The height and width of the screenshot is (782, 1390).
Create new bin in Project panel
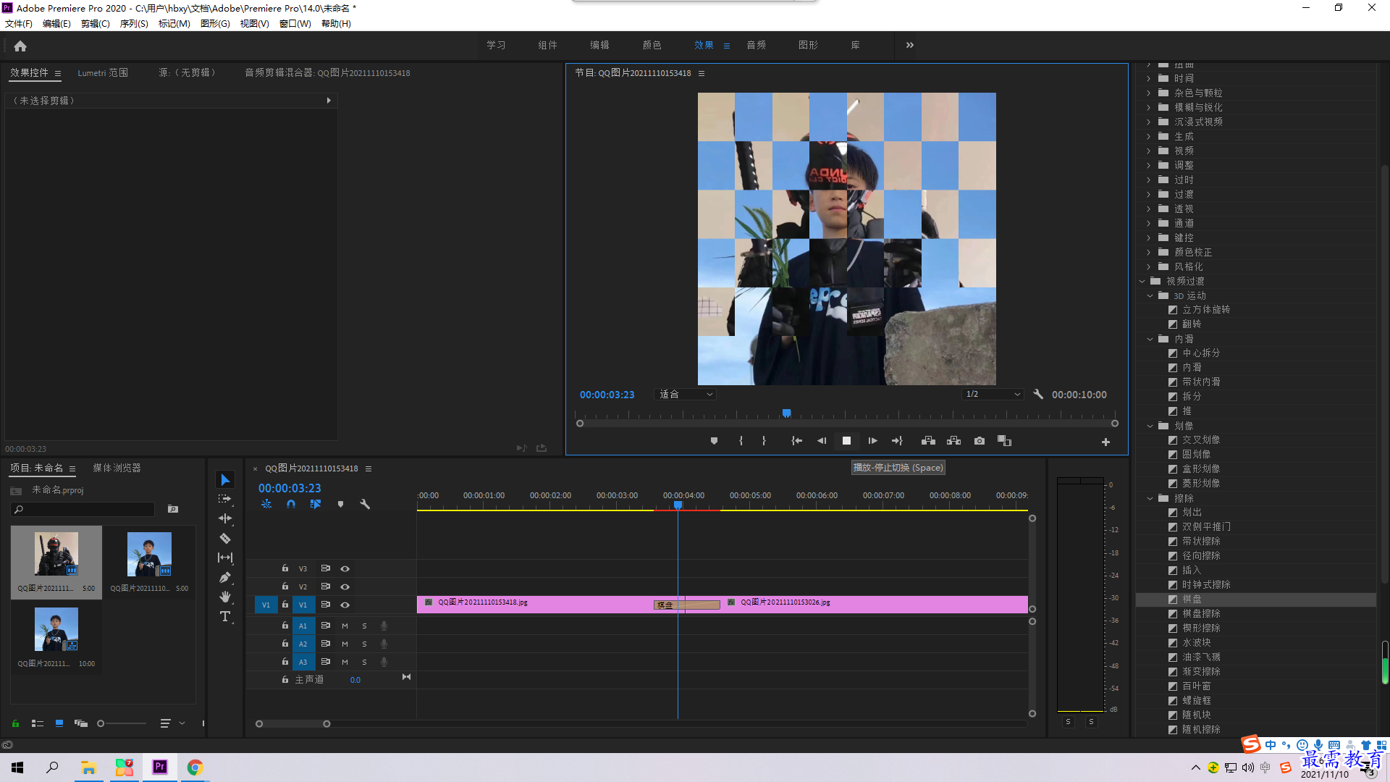(173, 509)
